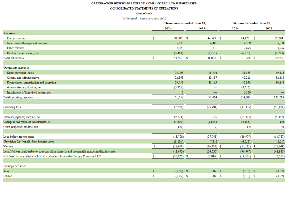
Task: Select the 'Diluted' row label
Action: pyautogui.click(x=8, y=176)
